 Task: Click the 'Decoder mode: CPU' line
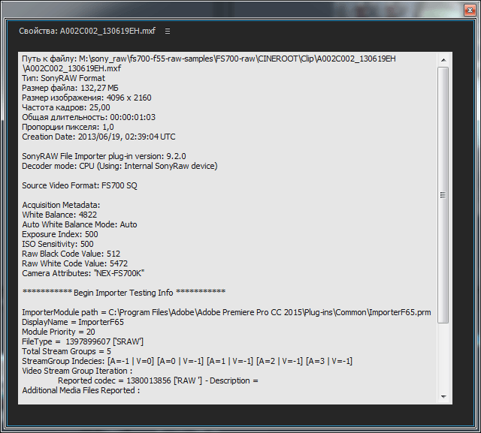tap(119, 166)
